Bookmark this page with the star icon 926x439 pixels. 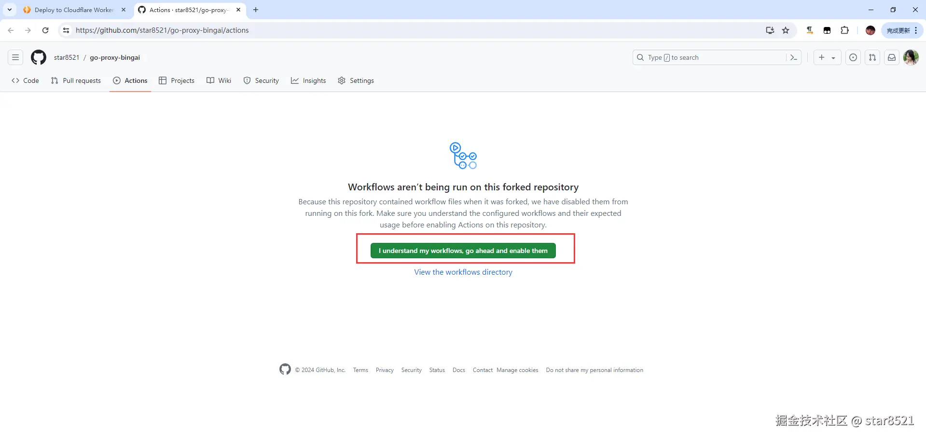(786, 30)
